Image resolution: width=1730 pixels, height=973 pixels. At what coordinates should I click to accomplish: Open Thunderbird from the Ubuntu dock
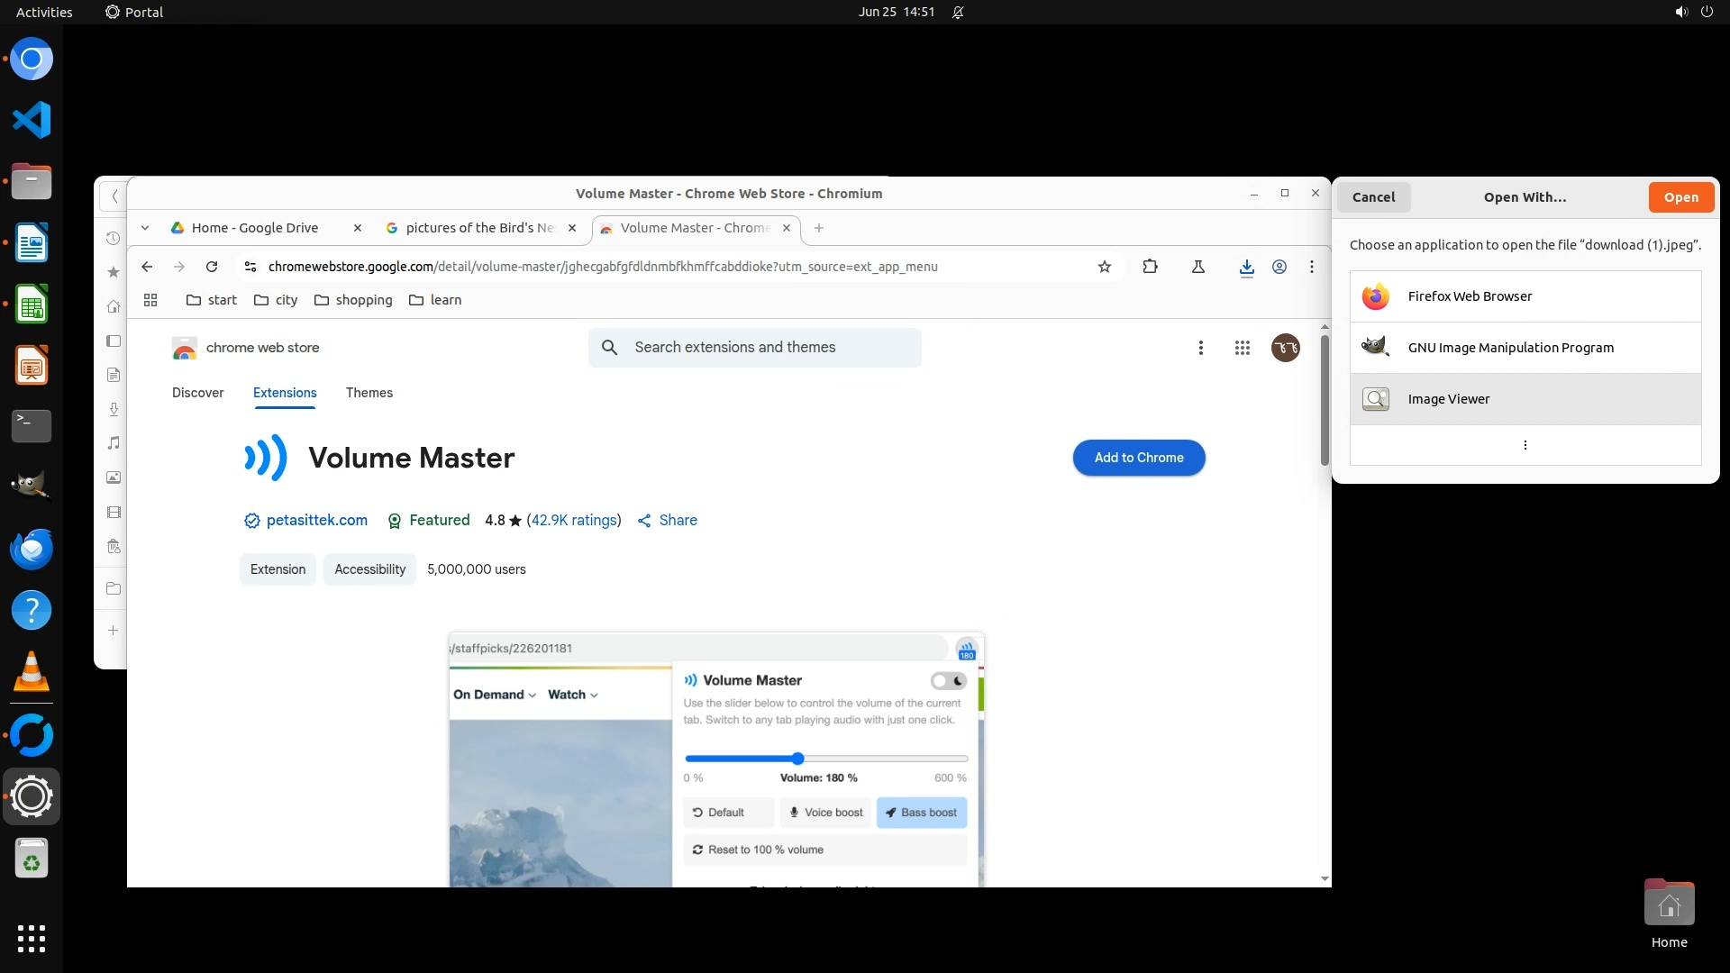click(x=32, y=549)
